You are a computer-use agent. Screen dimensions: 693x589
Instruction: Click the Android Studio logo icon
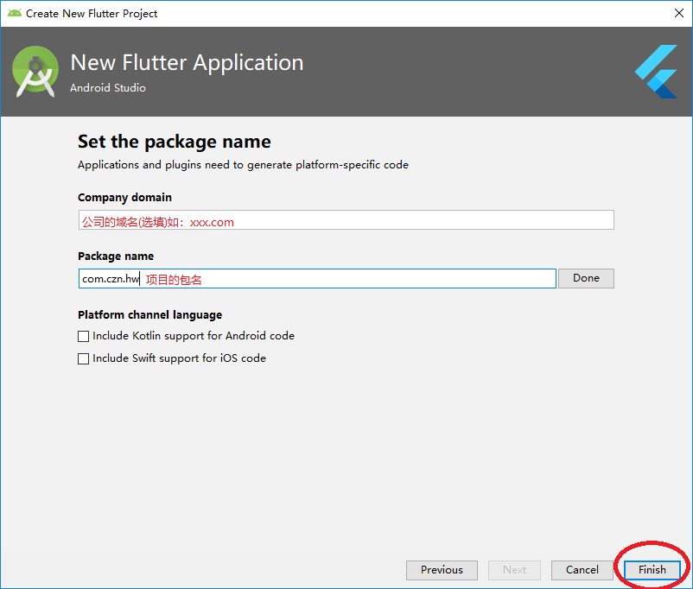35,71
